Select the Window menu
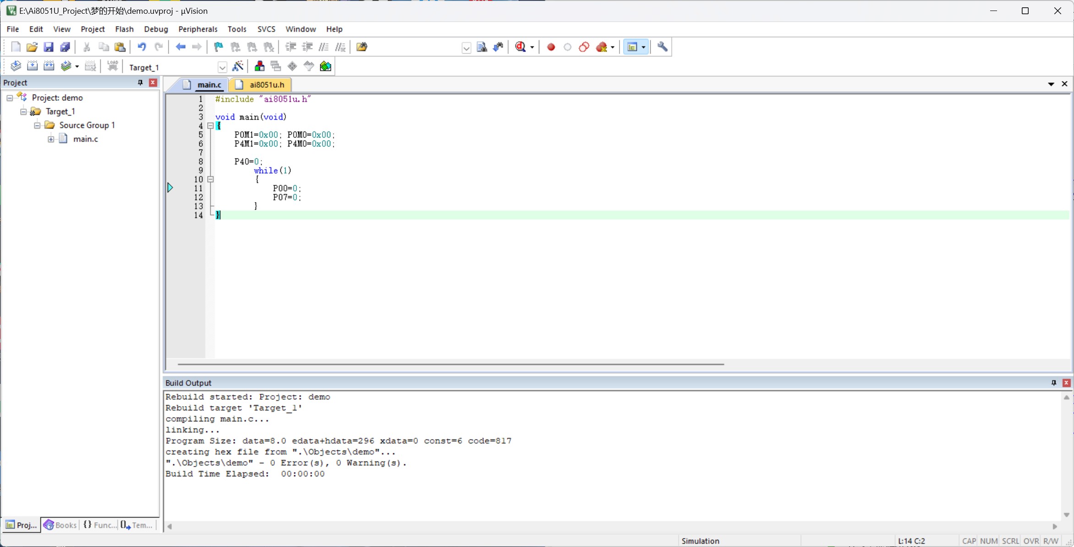Viewport: 1074px width, 547px height. point(301,29)
